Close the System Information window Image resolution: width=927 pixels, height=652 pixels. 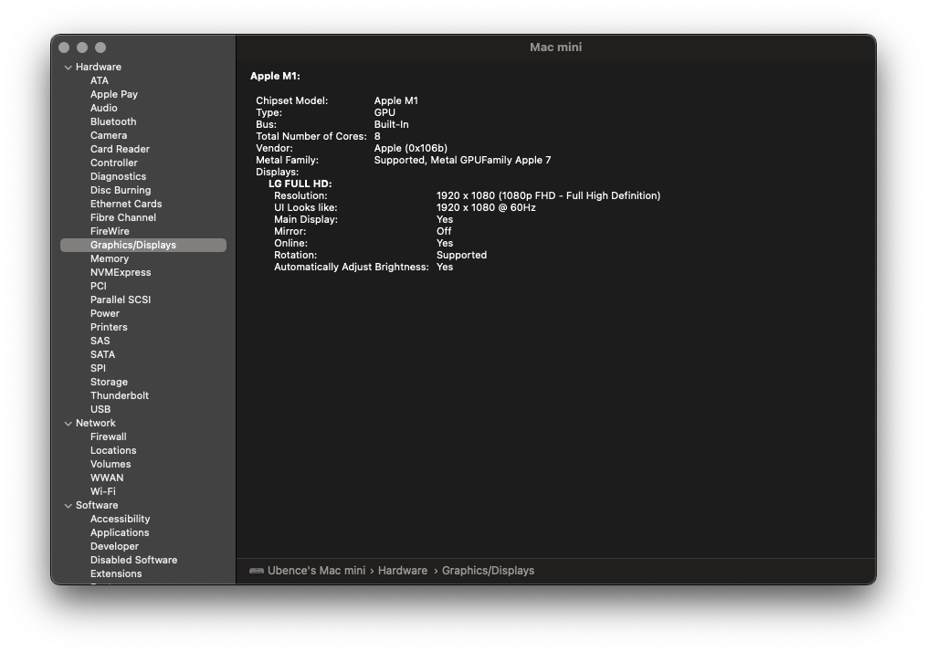[x=65, y=47]
